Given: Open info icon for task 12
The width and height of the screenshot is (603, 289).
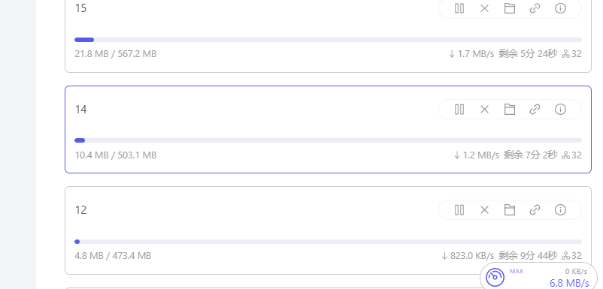Looking at the screenshot, I should (x=560, y=210).
